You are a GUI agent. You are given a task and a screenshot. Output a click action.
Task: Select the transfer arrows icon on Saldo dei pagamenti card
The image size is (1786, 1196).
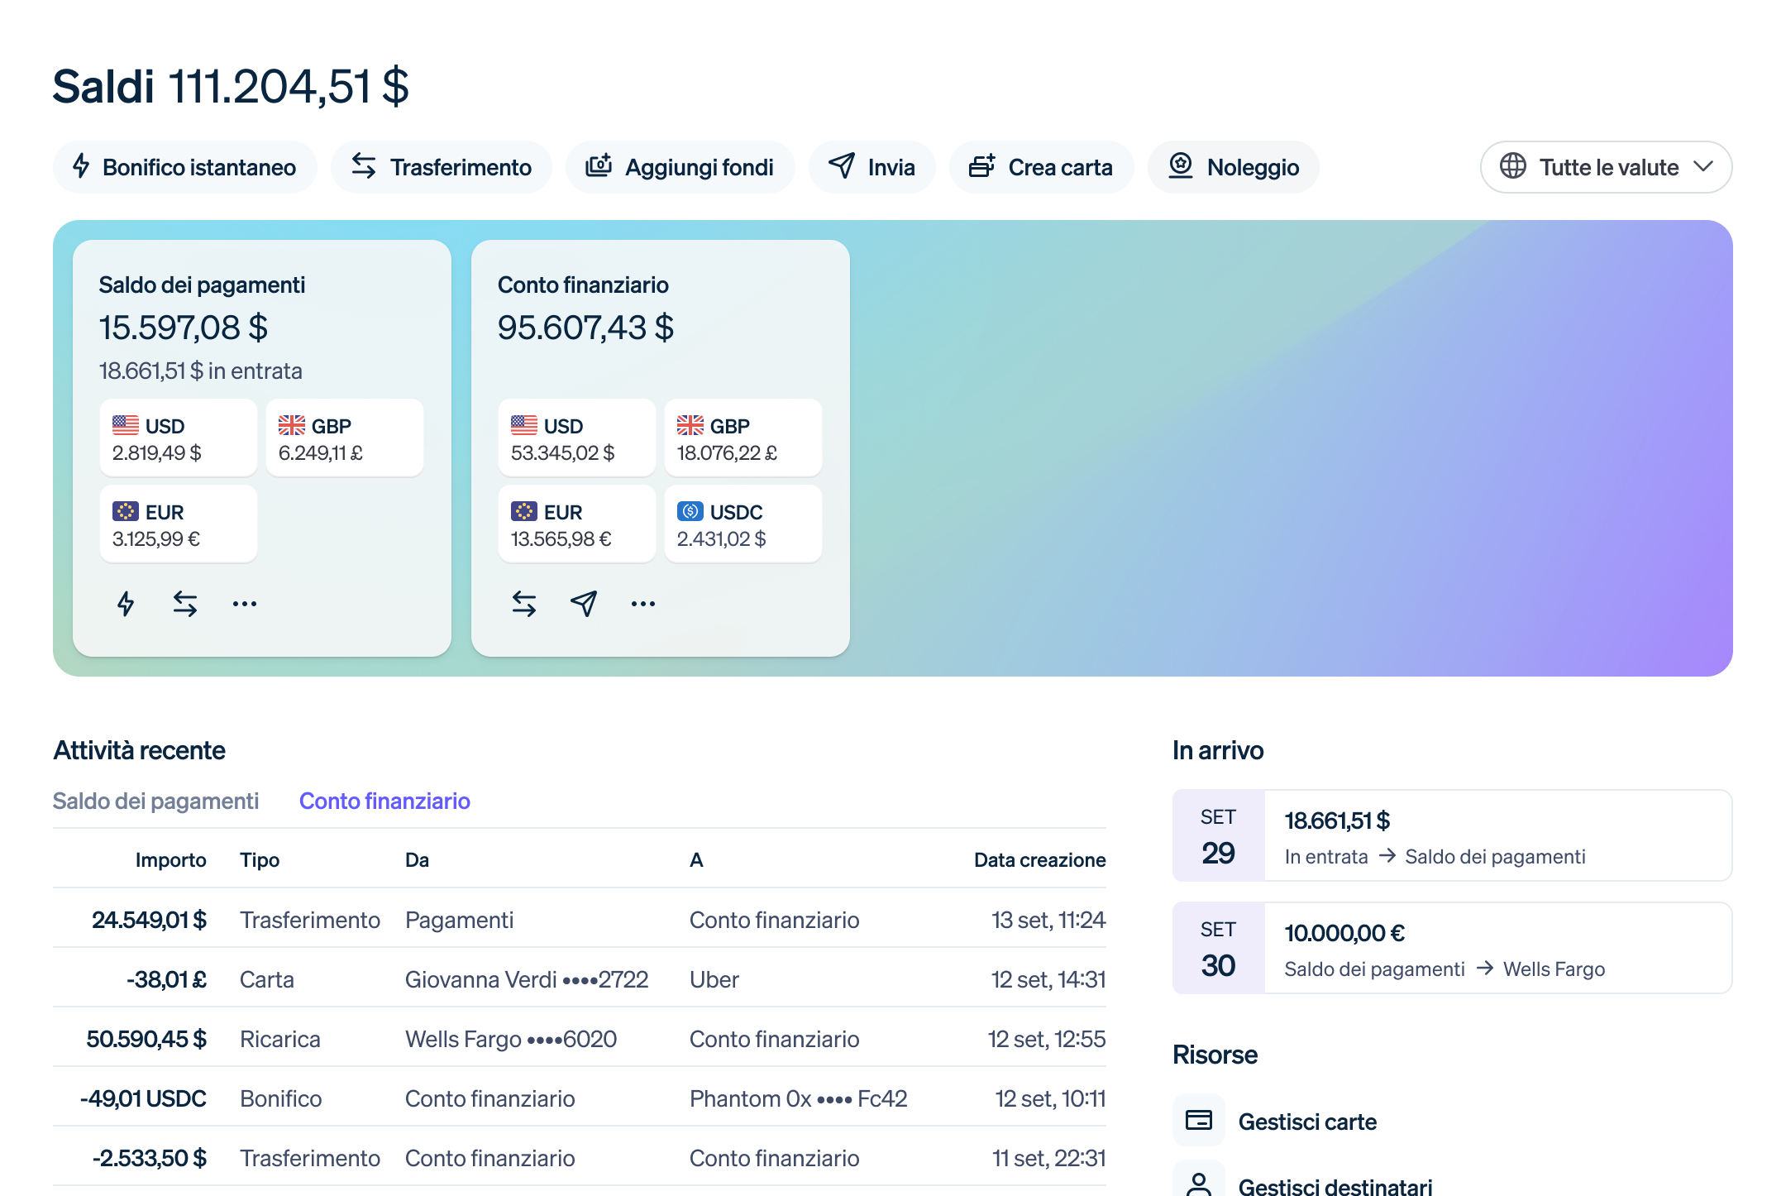click(x=185, y=603)
